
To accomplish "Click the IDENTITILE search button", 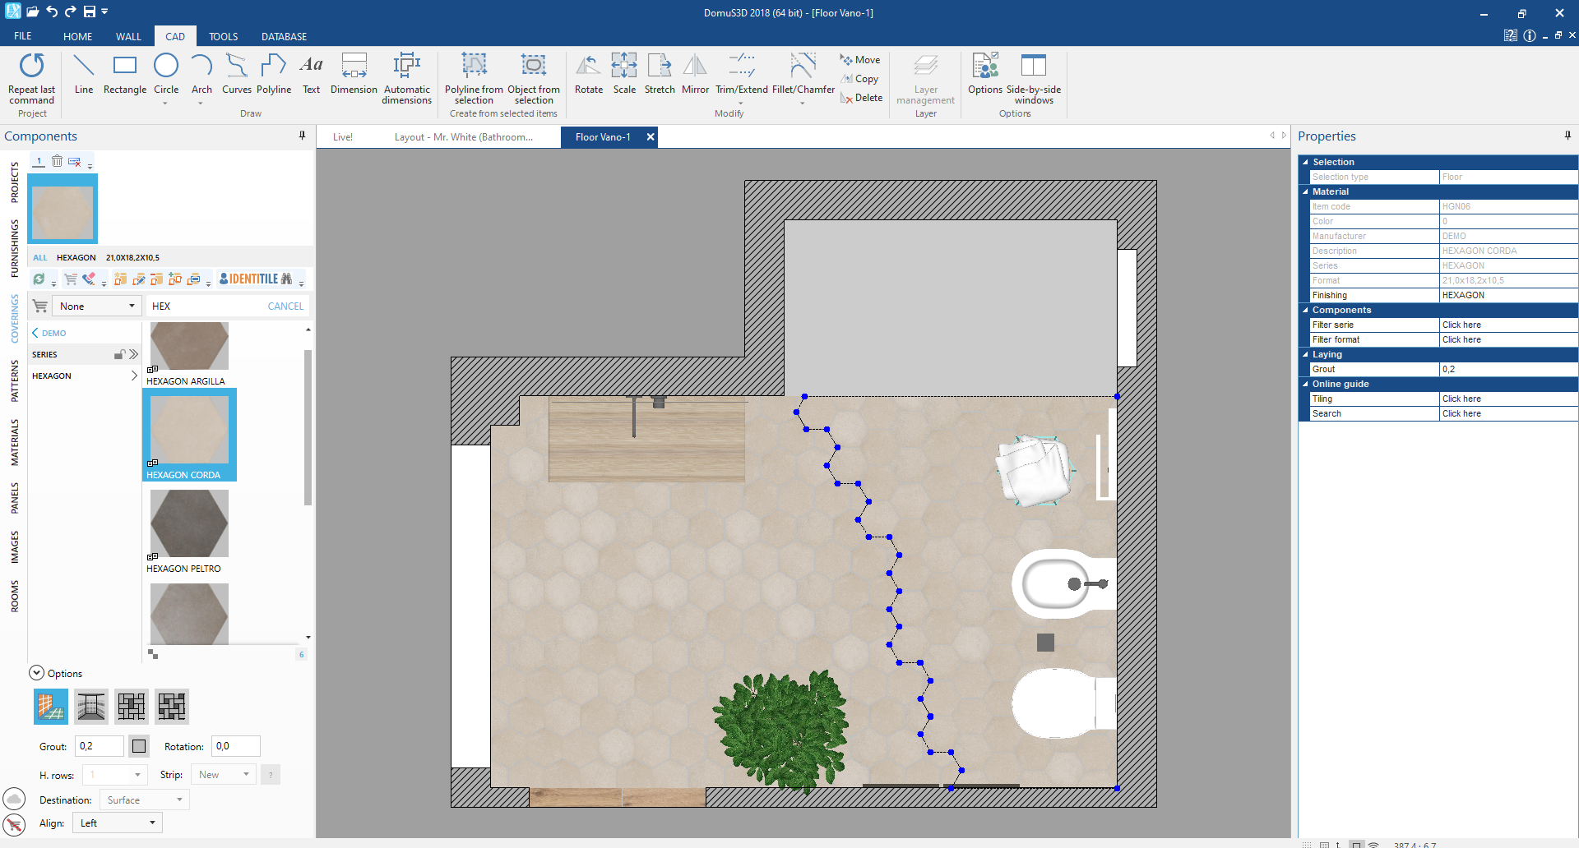I will [x=256, y=279].
